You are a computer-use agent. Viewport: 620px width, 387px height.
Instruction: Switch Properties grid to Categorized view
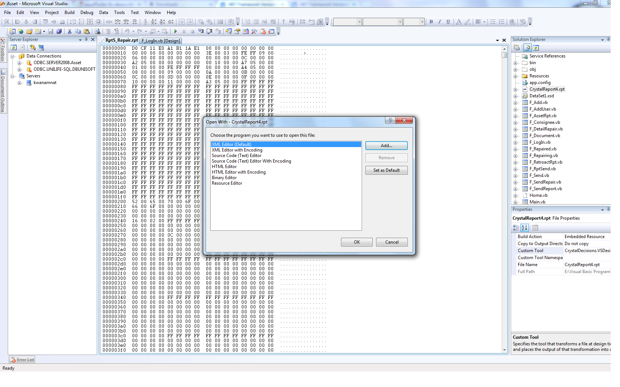click(x=516, y=228)
